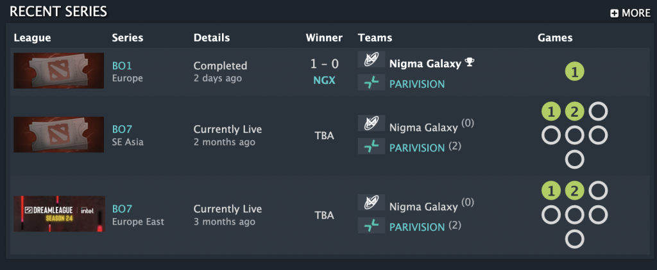Click PARIVISION logo in BO1 Europe row
This screenshot has width=657, height=270.
(x=371, y=83)
